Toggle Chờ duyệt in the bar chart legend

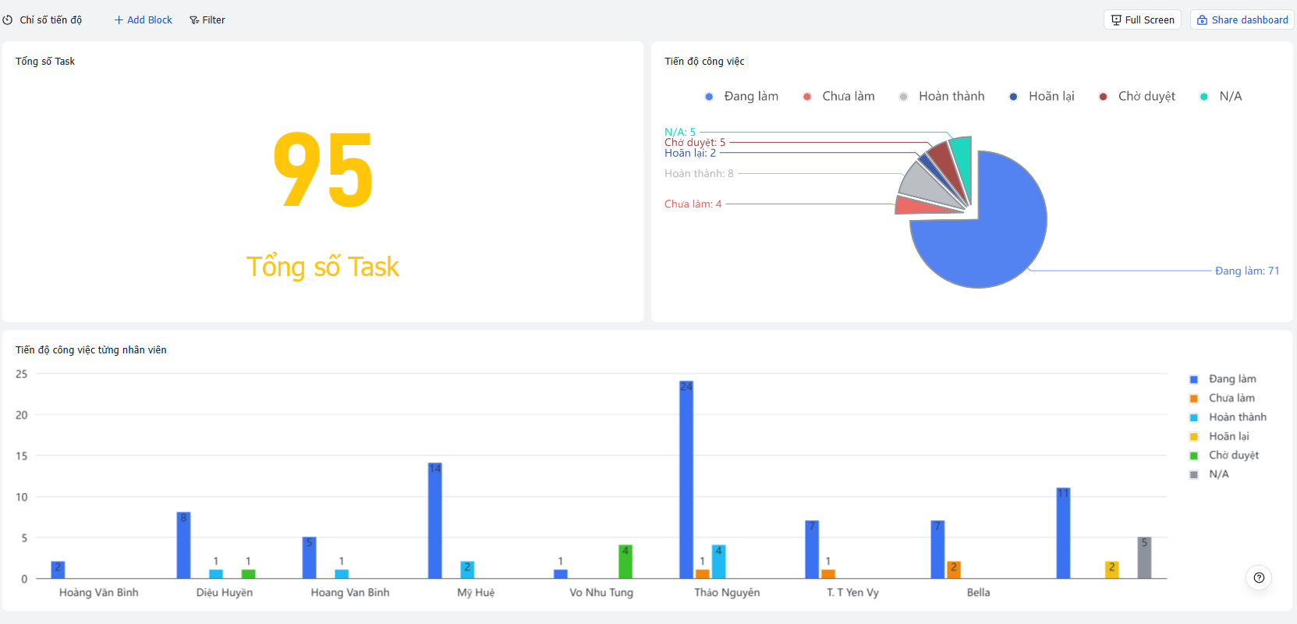pos(1224,456)
